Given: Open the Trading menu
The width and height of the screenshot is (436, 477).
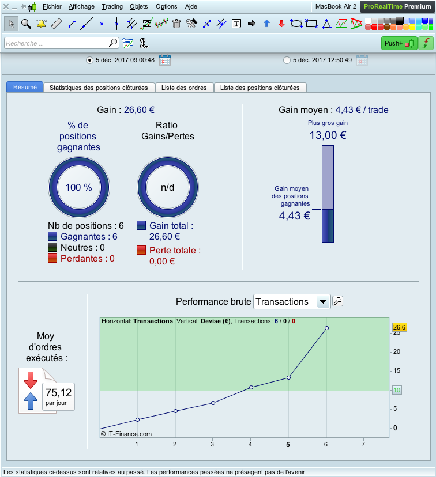Looking at the screenshot, I should click(x=112, y=6).
